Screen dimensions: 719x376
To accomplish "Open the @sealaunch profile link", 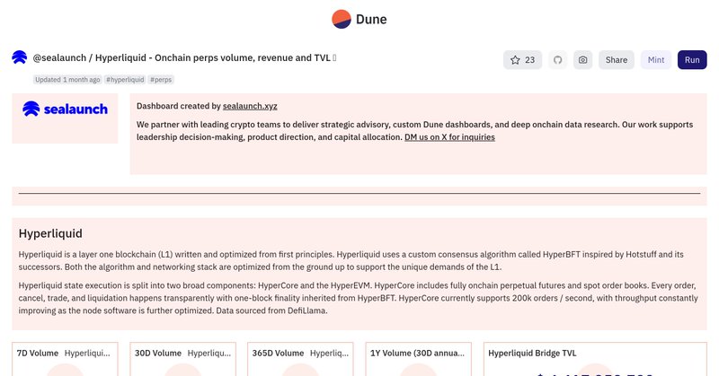I will (59, 57).
